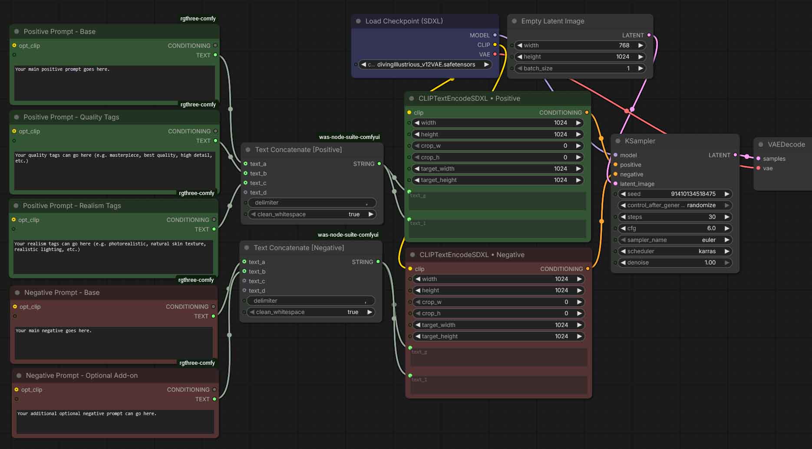Click the TEXT output port of Positive Prompt - Base
The image size is (812, 449).
click(x=215, y=55)
